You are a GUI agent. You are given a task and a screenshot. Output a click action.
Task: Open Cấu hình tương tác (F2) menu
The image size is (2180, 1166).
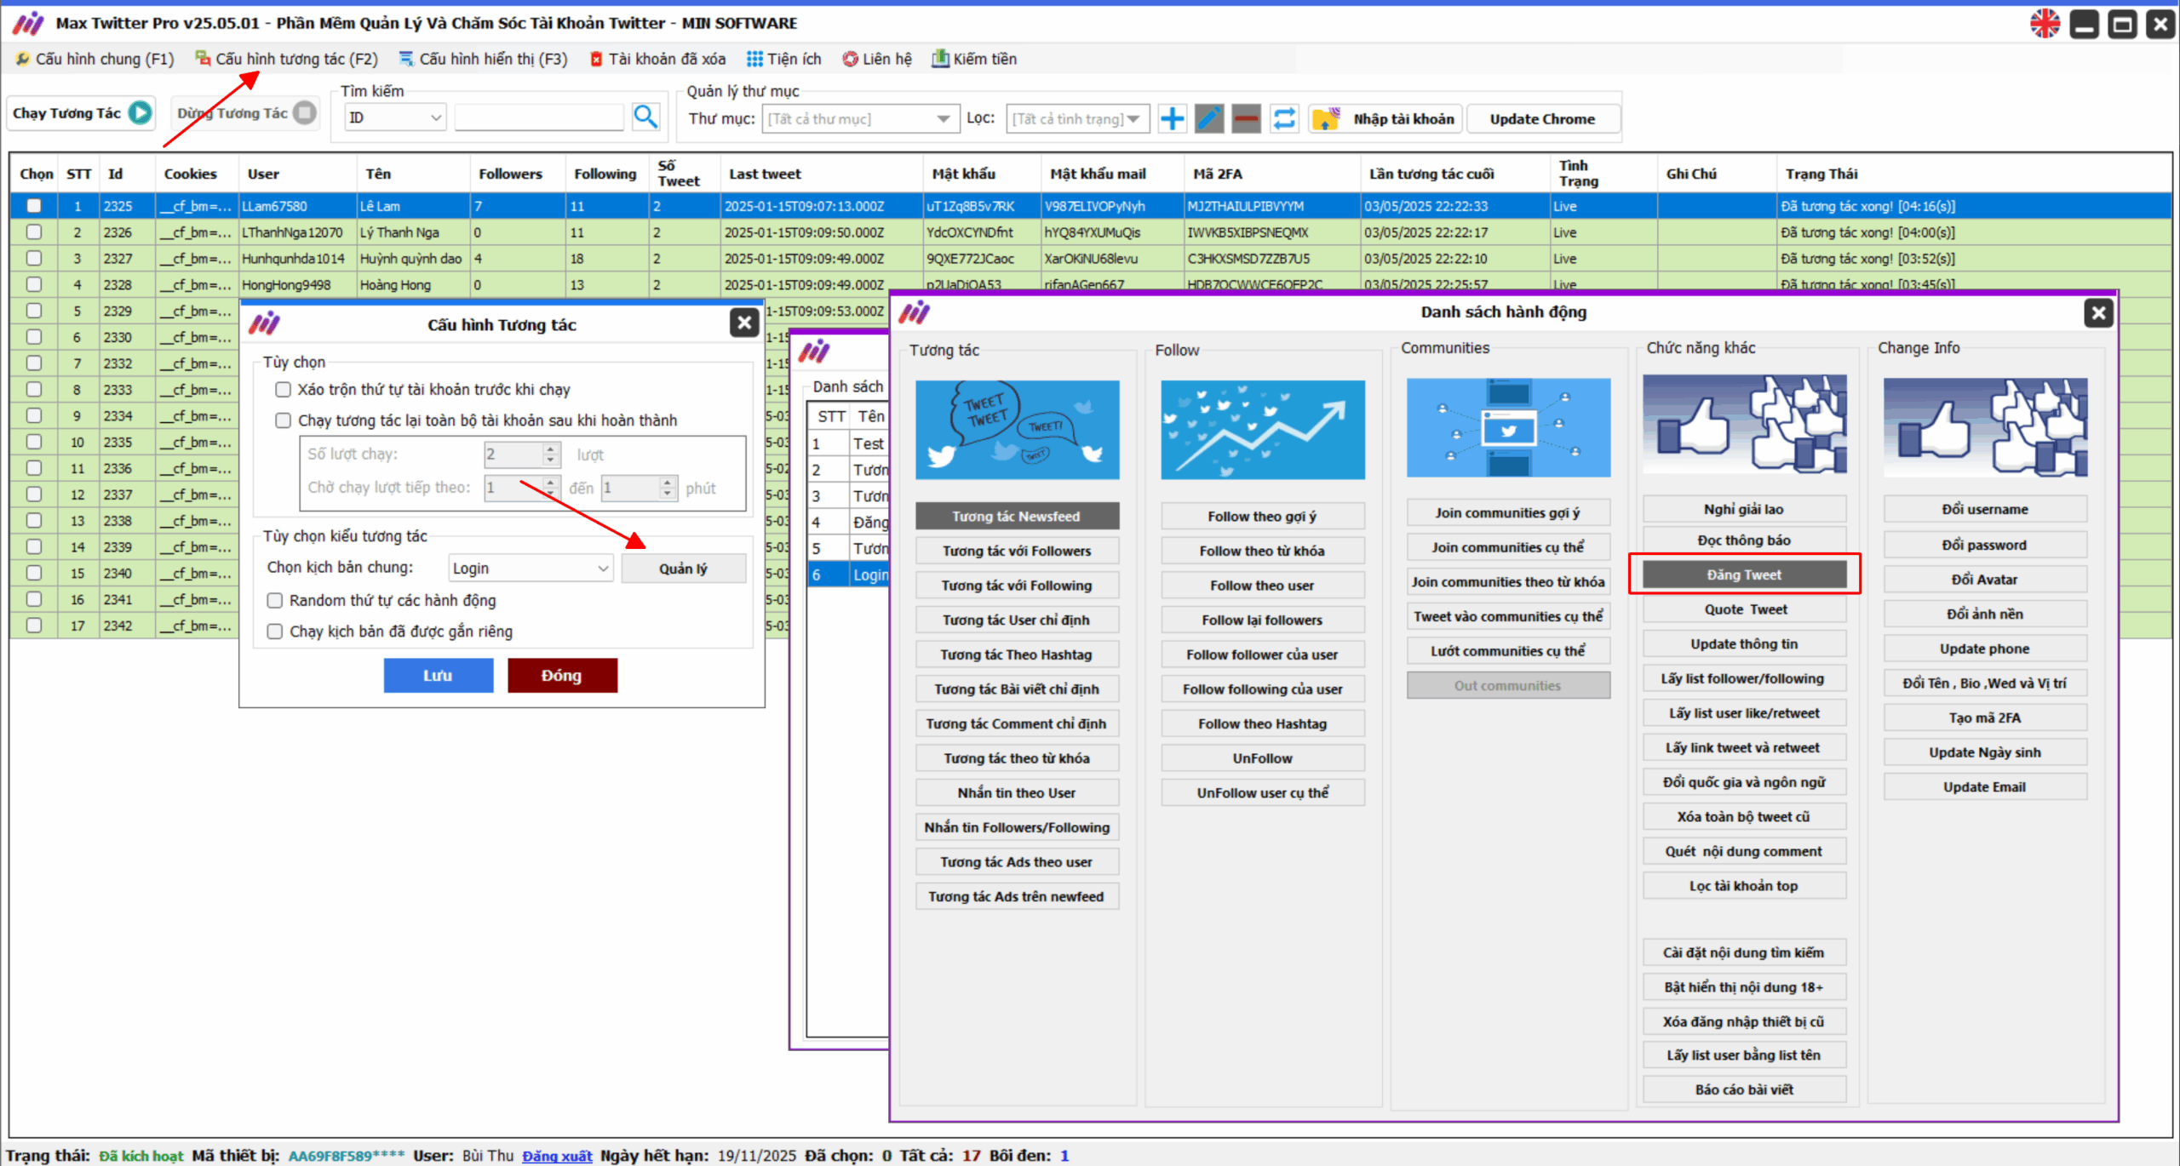coord(286,59)
